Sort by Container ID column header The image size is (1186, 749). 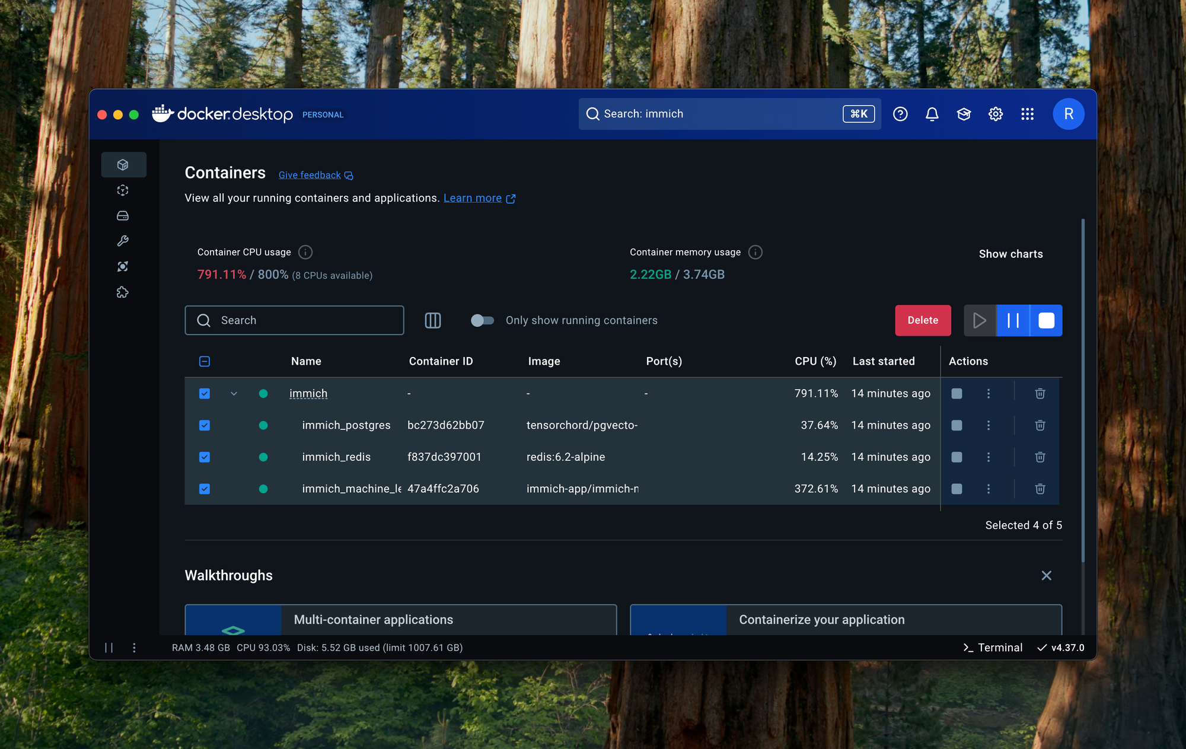click(x=441, y=361)
